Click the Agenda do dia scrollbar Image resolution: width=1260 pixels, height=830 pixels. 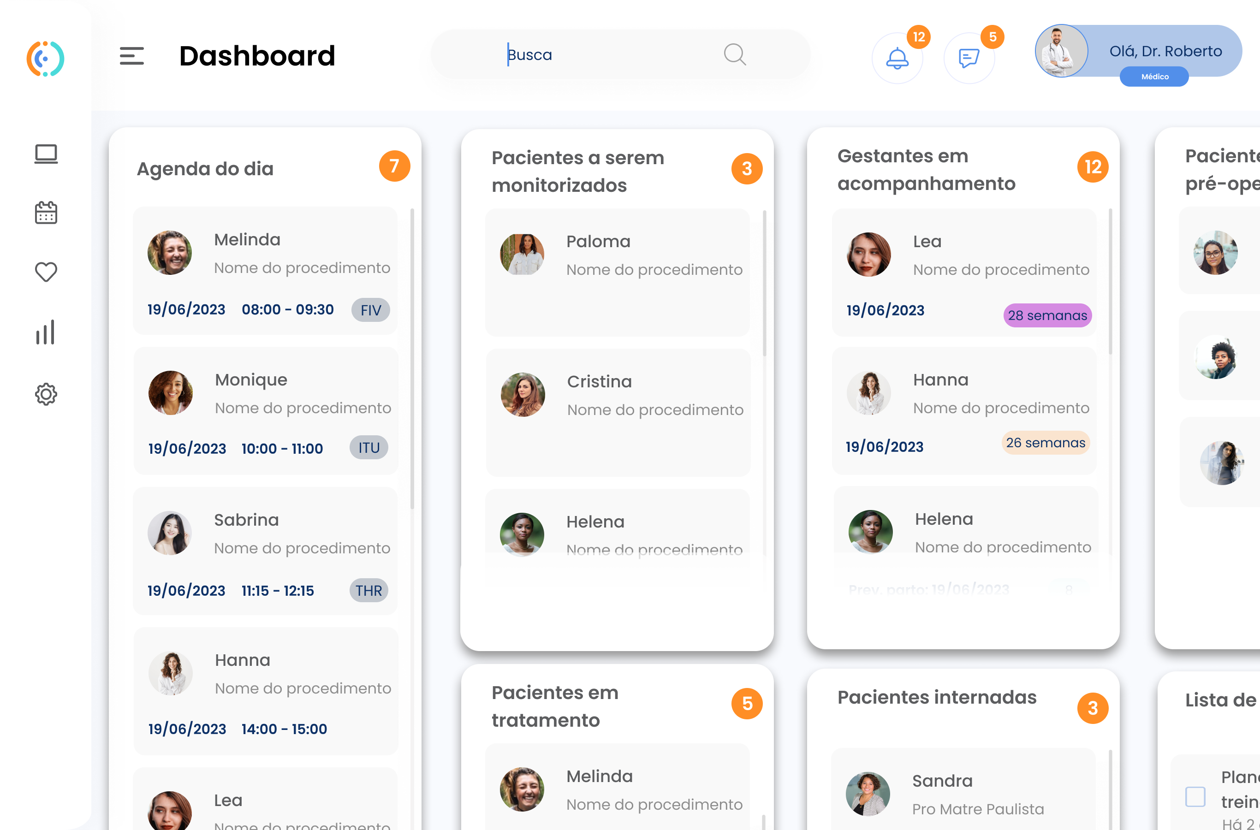point(412,359)
